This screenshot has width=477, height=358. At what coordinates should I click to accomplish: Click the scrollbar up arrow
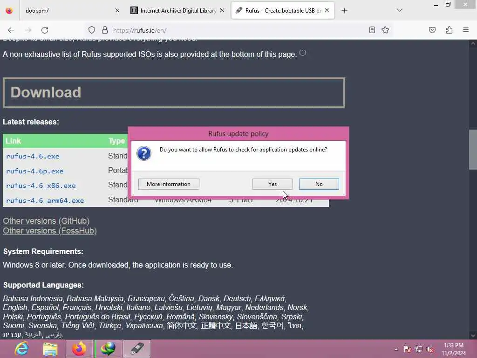coord(472,43)
